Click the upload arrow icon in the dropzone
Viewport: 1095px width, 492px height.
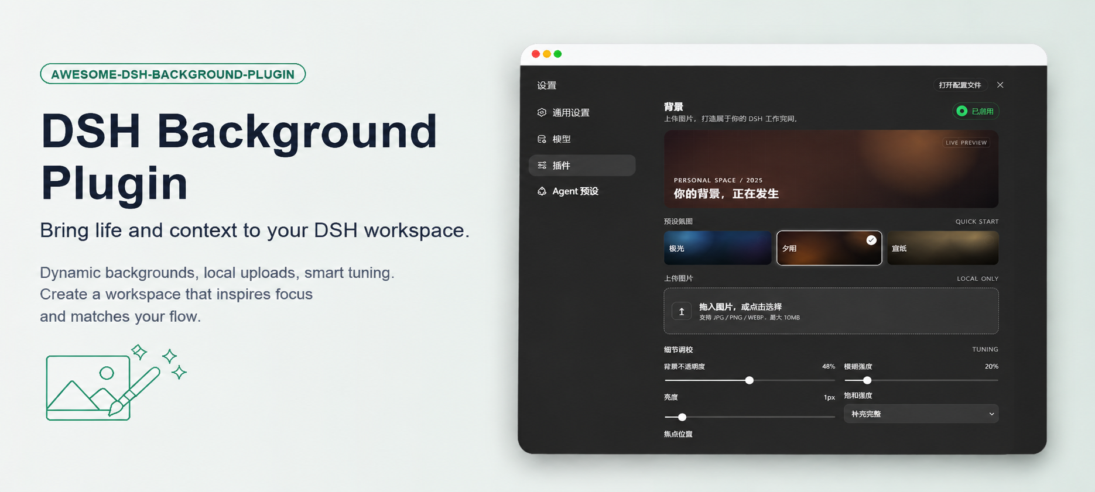point(682,311)
